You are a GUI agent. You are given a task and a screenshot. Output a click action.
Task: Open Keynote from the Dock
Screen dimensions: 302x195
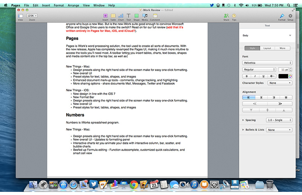(124, 184)
